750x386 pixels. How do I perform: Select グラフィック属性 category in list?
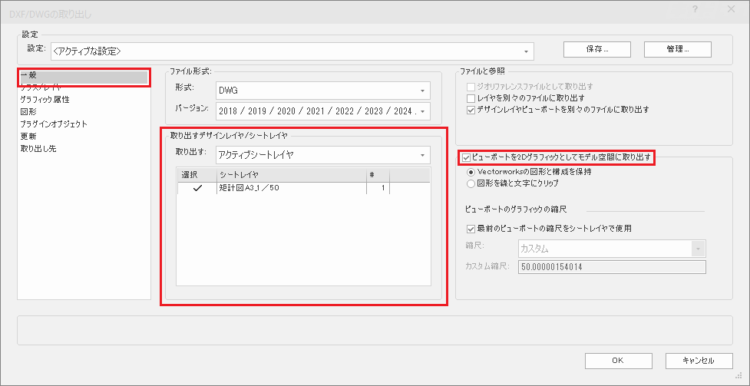(x=45, y=100)
